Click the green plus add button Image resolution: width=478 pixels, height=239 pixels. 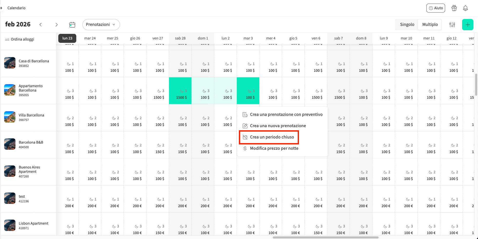(467, 25)
